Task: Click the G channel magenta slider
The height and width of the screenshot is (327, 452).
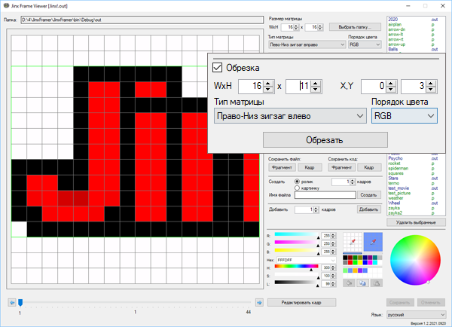Action: pyautogui.click(x=297, y=243)
